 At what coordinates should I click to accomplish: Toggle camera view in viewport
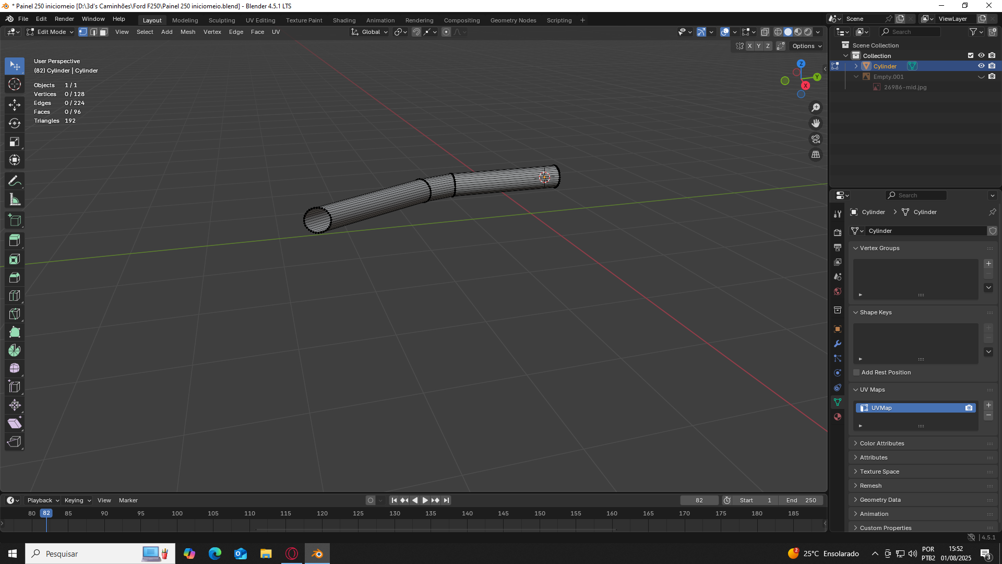(x=816, y=139)
